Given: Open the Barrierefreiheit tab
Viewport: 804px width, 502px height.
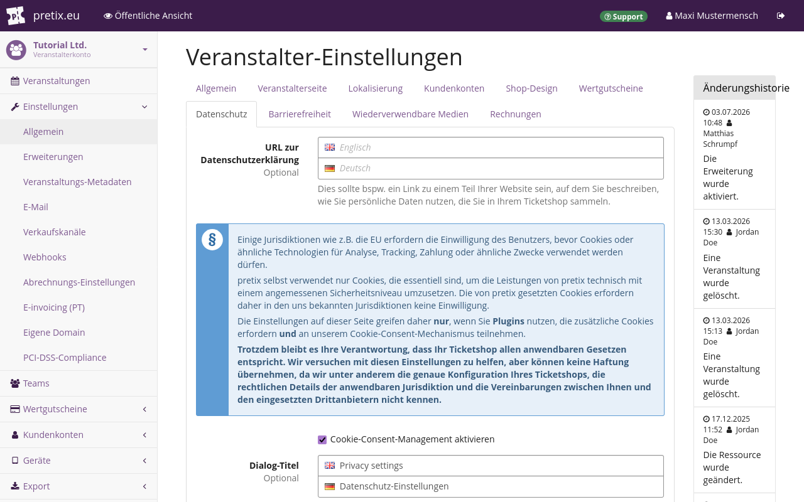Looking at the screenshot, I should click(300, 114).
